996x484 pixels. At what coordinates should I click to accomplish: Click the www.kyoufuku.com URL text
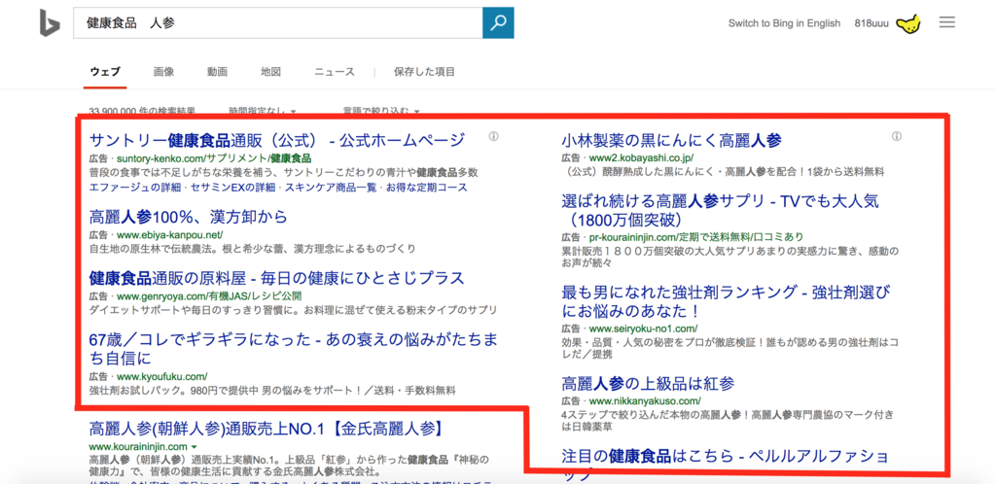tap(162, 376)
